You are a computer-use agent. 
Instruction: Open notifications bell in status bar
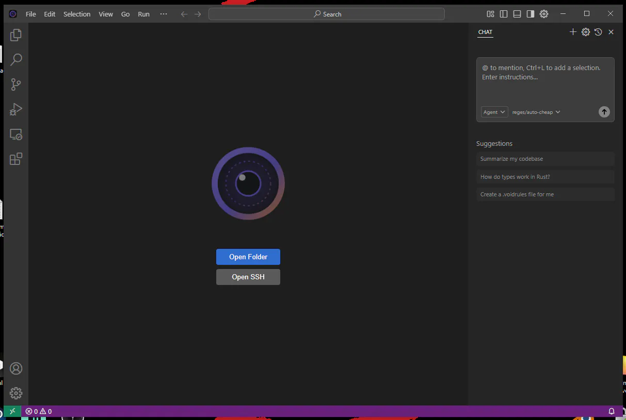(x=612, y=411)
